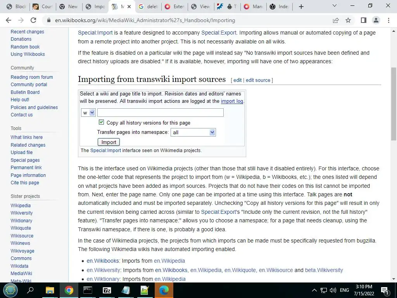Show hidden system tray icons
The image size is (397, 298).
(314, 290)
